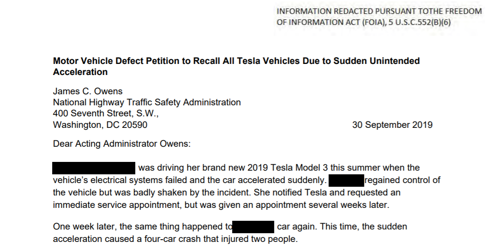Click the bold petition title's first line
This screenshot has width=490, height=247.
coord(236,61)
